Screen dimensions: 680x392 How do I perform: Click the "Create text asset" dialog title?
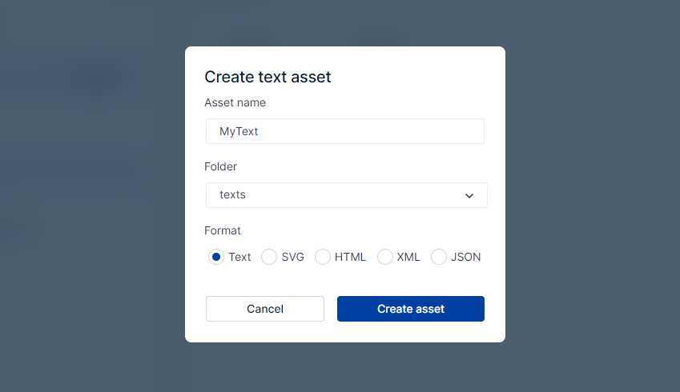click(x=268, y=77)
